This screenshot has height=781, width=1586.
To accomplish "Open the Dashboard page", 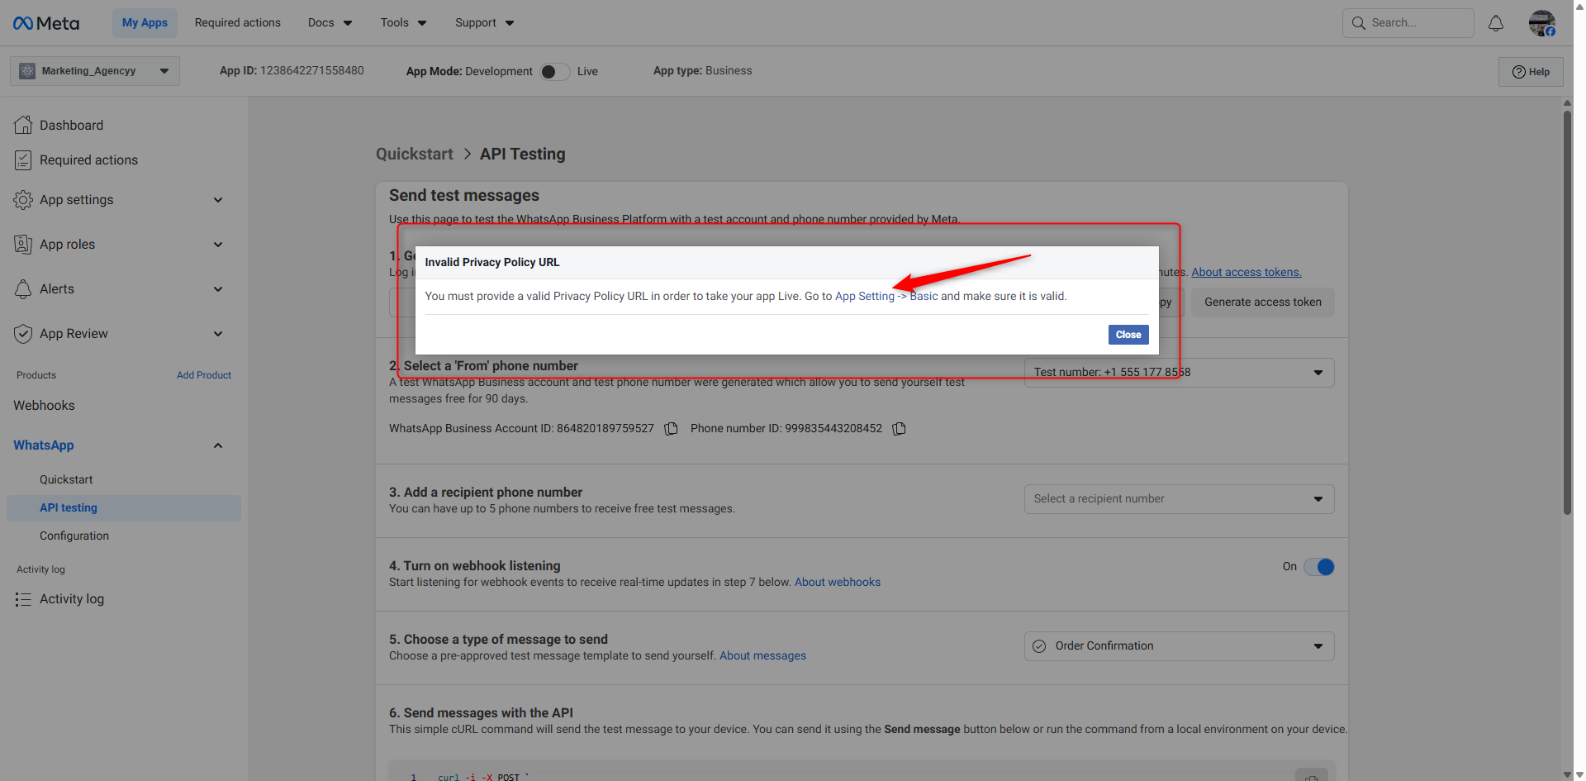I will 71,126.
